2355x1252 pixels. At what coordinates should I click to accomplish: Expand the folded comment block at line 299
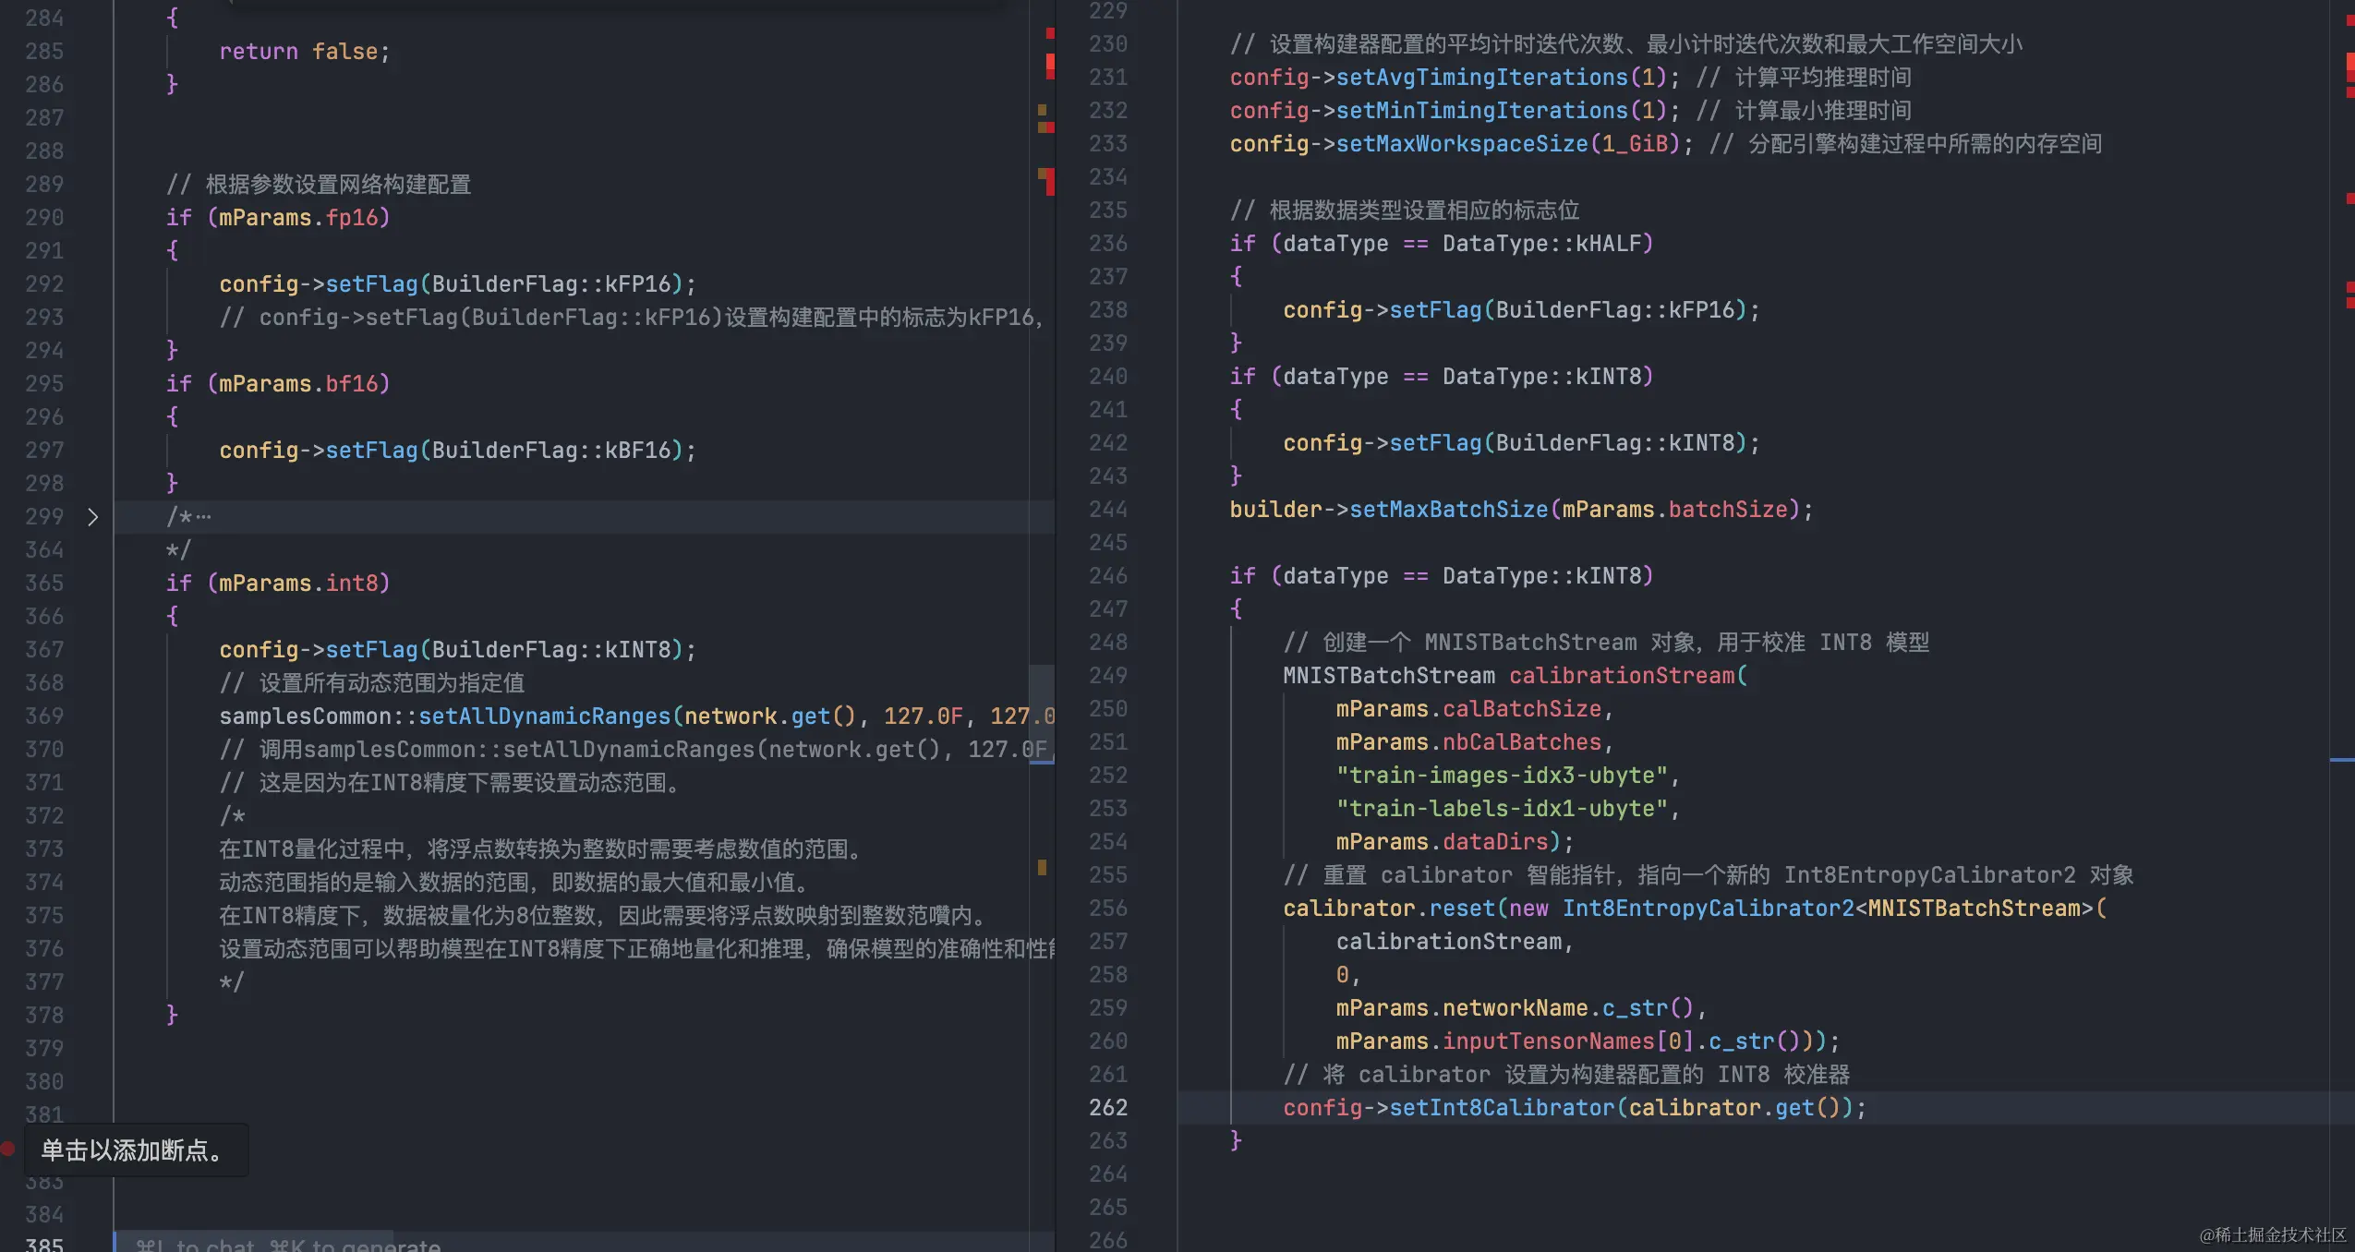[92, 517]
